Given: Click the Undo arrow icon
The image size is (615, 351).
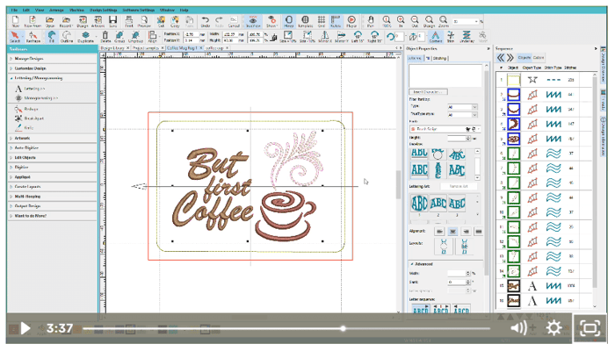Looking at the screenshot, I should pyautogui.click(x=205, y=20).
